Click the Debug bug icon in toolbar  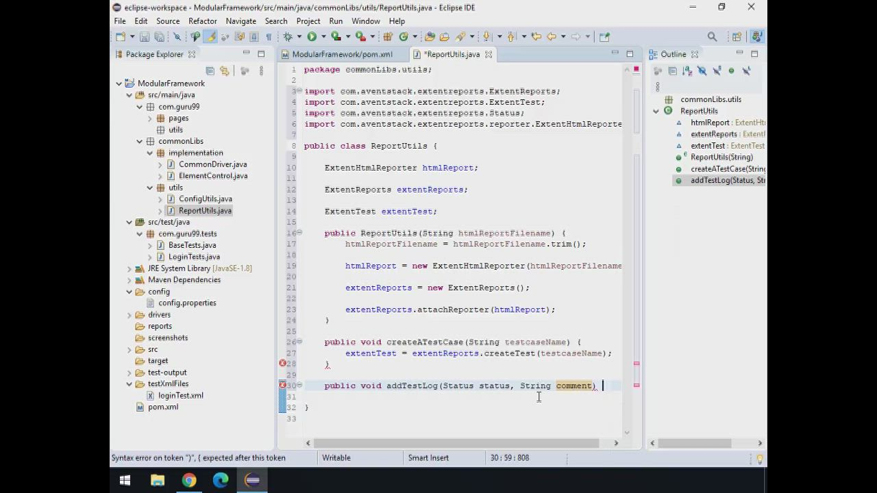point(288,36)
